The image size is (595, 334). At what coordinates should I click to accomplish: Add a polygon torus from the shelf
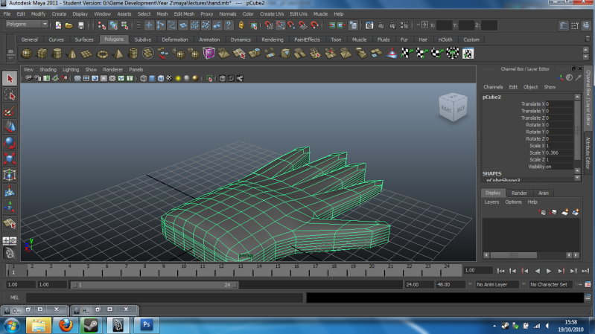(x=102, y=53)
